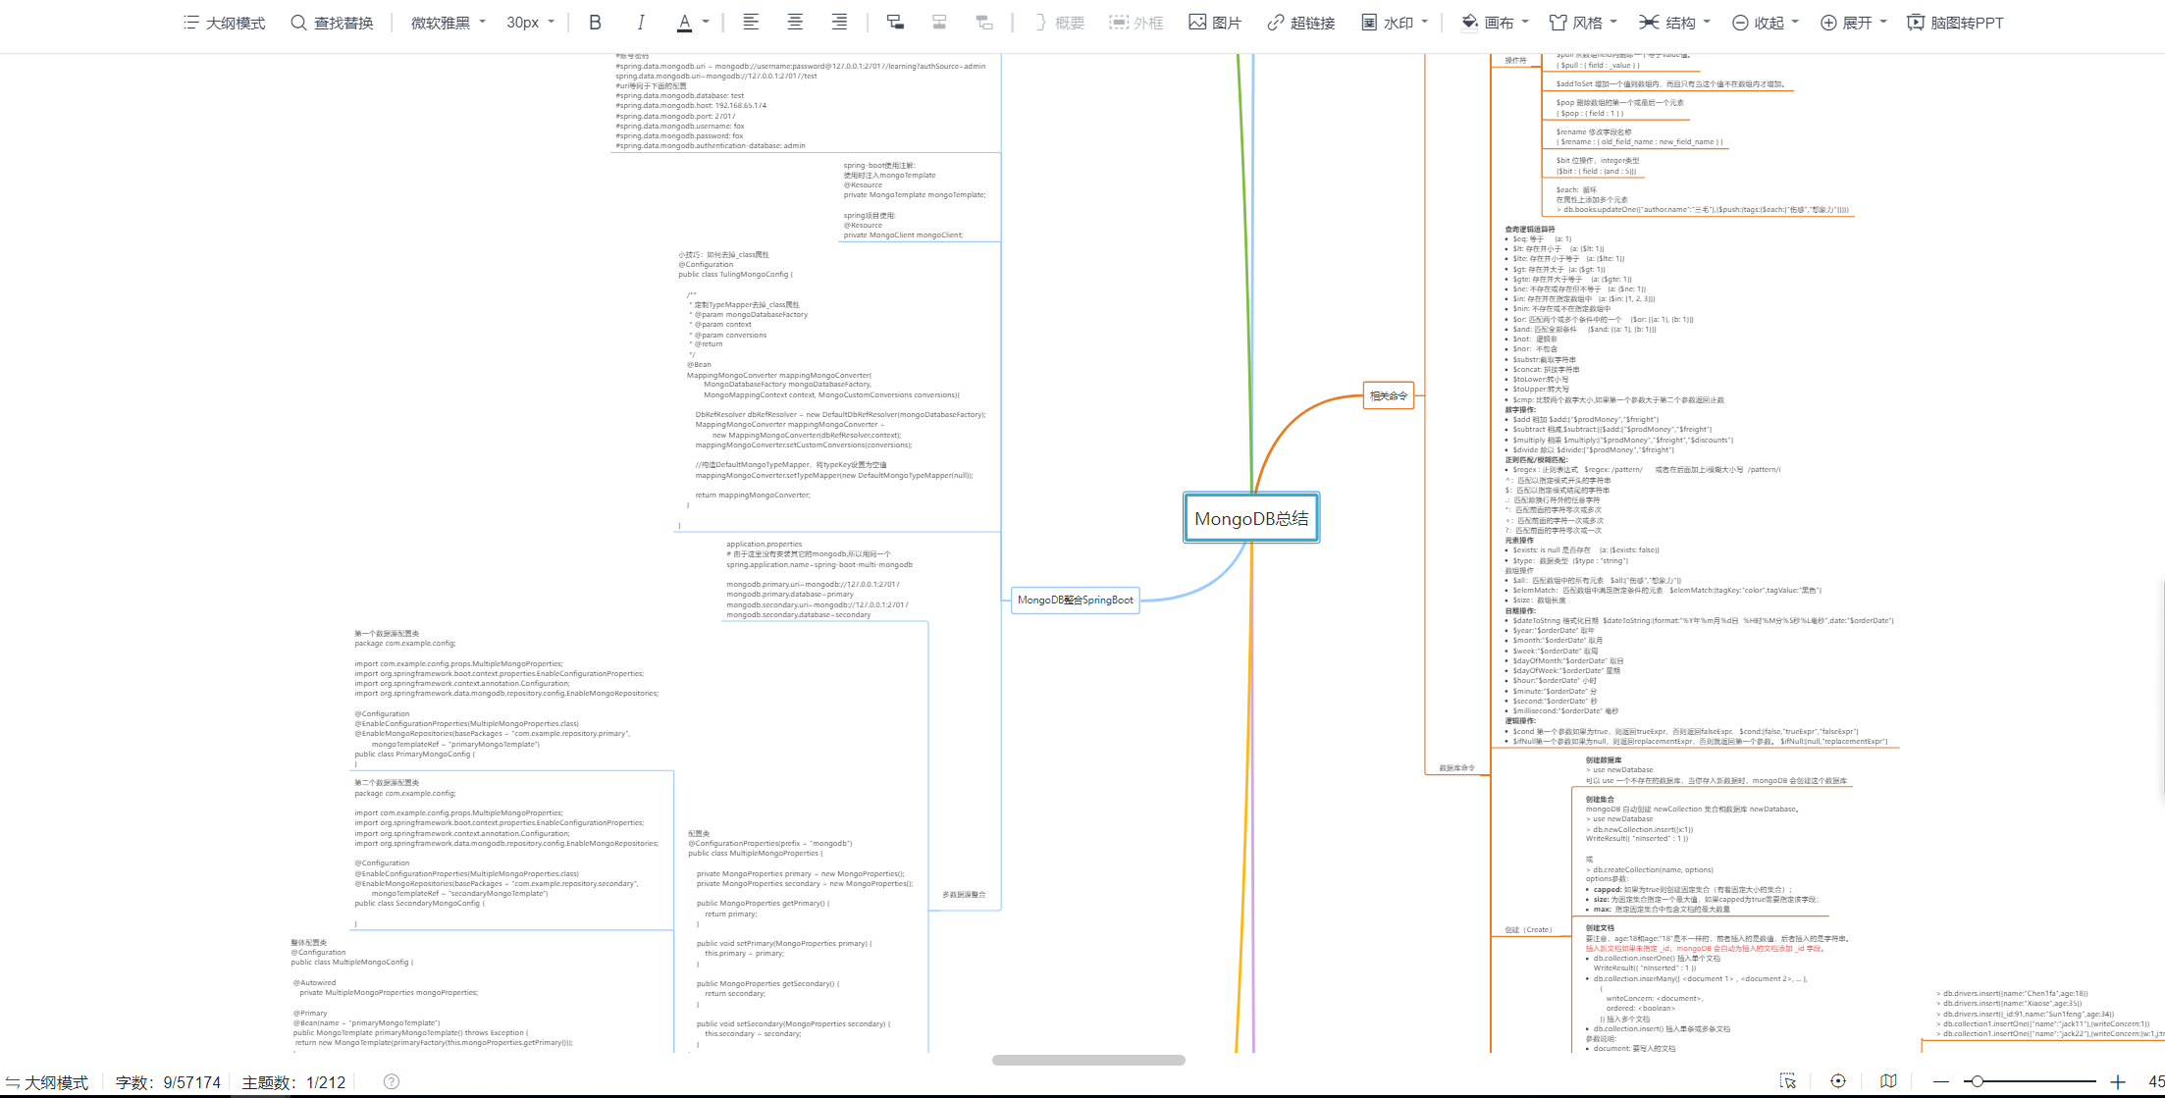The width and height of the screenshot is (2165, 1098).
Task: Open the 查找替换 search tool
Action: (x=332, y=23)
